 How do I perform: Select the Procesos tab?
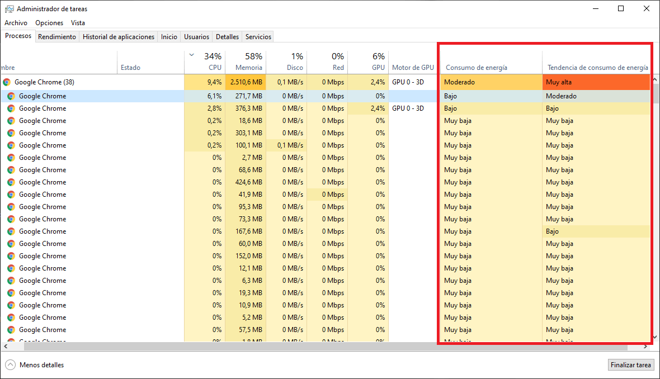coord(18,36)
